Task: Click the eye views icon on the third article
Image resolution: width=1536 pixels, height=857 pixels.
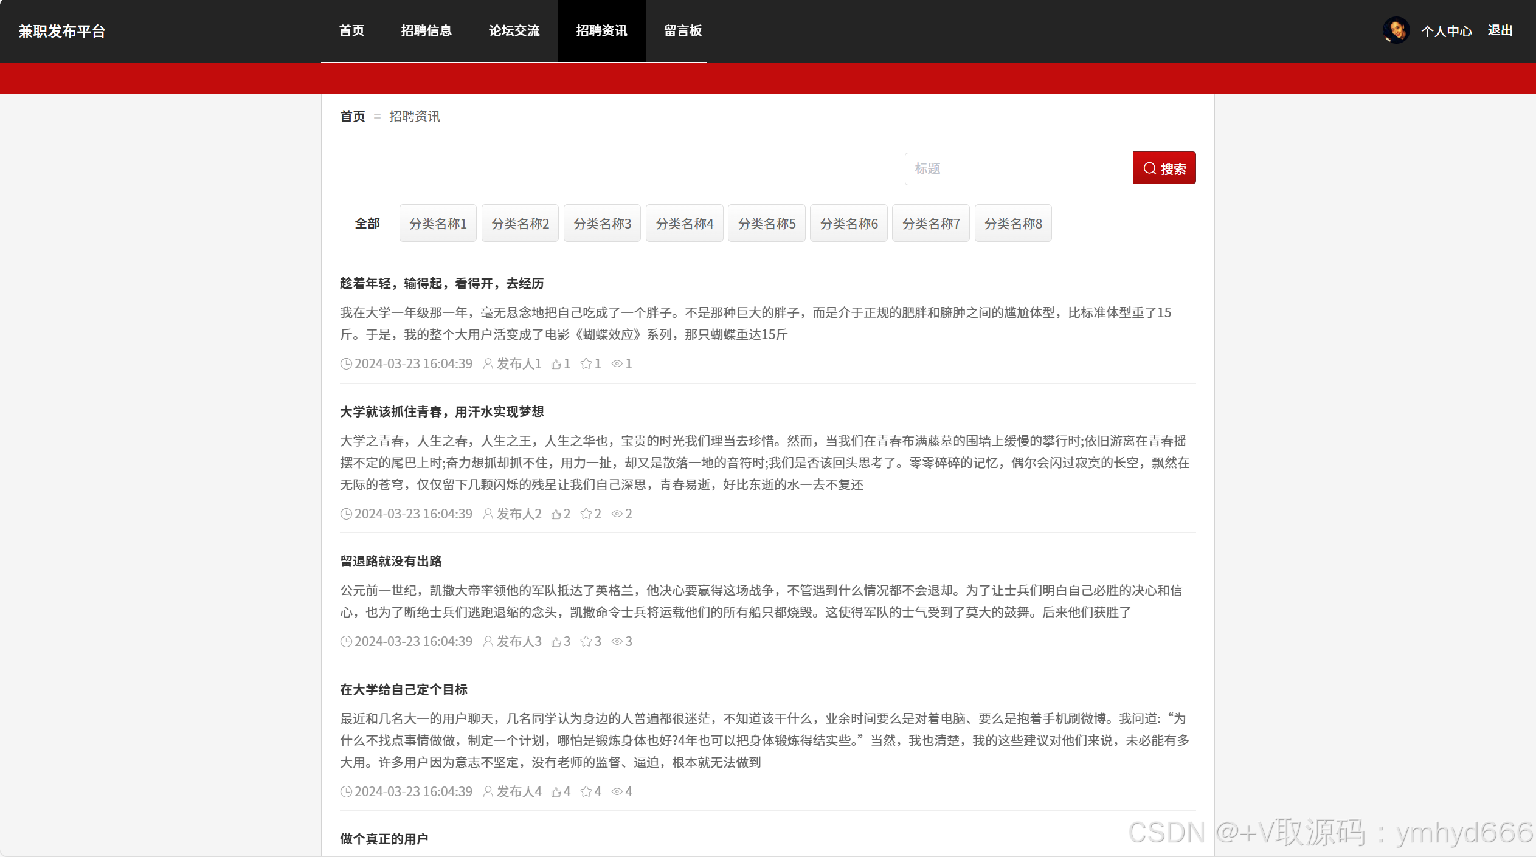Action: point(617,642)
